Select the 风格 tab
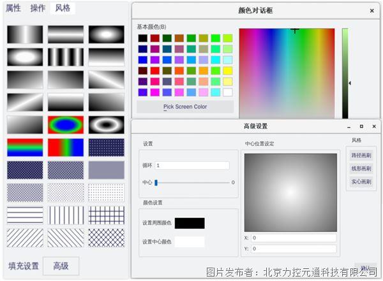The height and width of the screenshot is (281, 383). coord(63,8)
